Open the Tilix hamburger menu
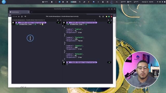 [103, 17]
